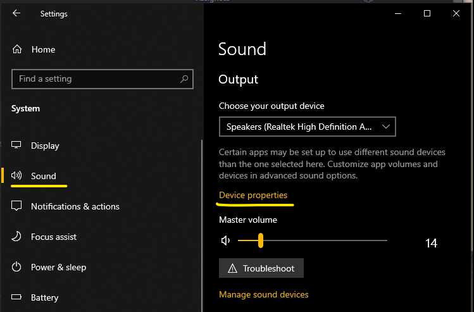Select the Display monitor icon
This screenshot has width=474, height=312.
pos(16,145)
